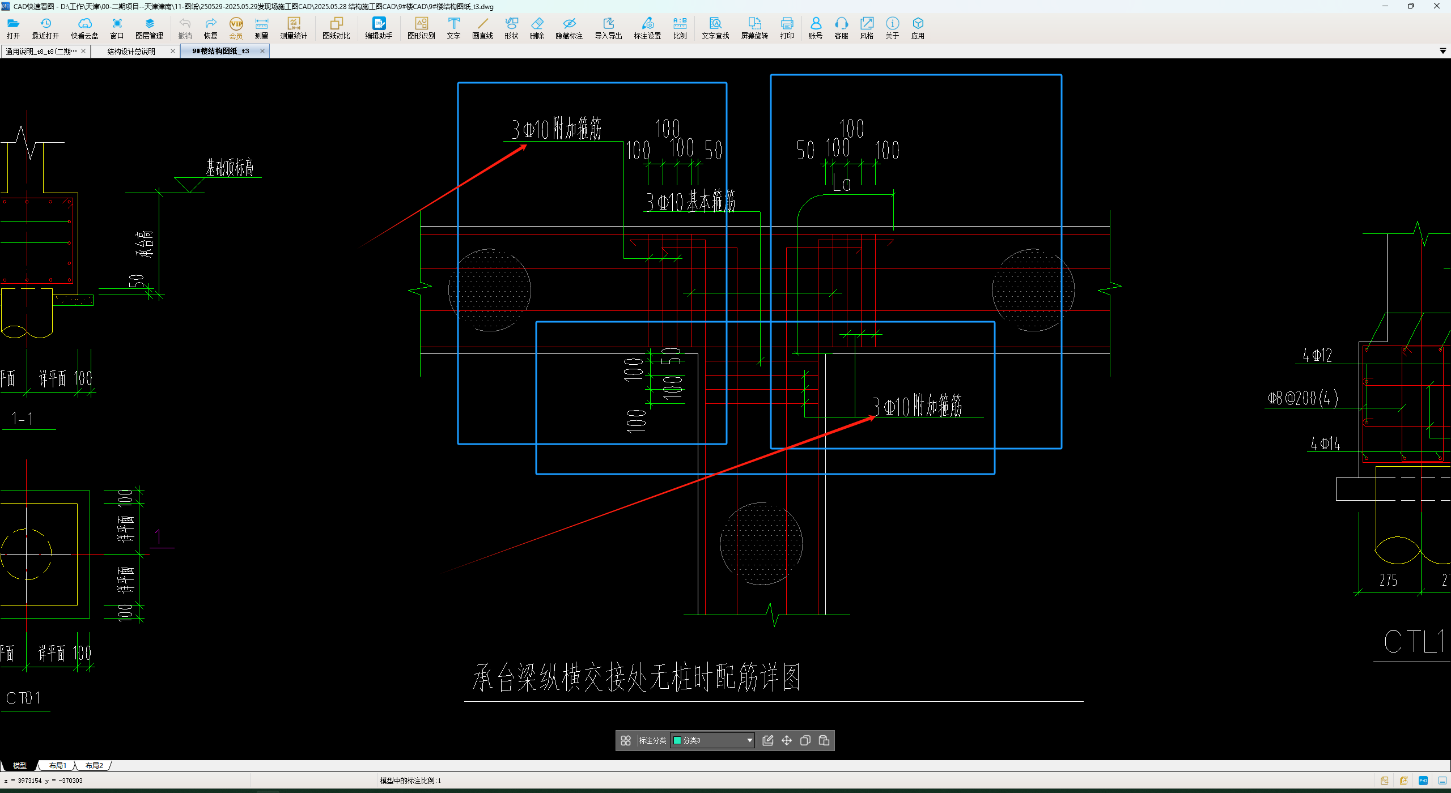
Task: Click the paste annotation icon
Action: pos(824,740)
